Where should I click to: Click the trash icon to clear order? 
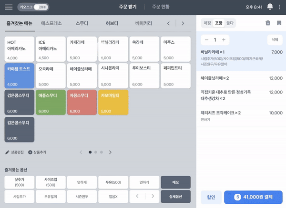[x=267, y=23]
